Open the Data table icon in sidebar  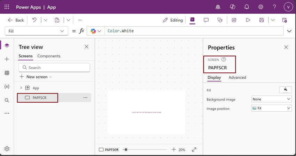[x=7, y=73]
